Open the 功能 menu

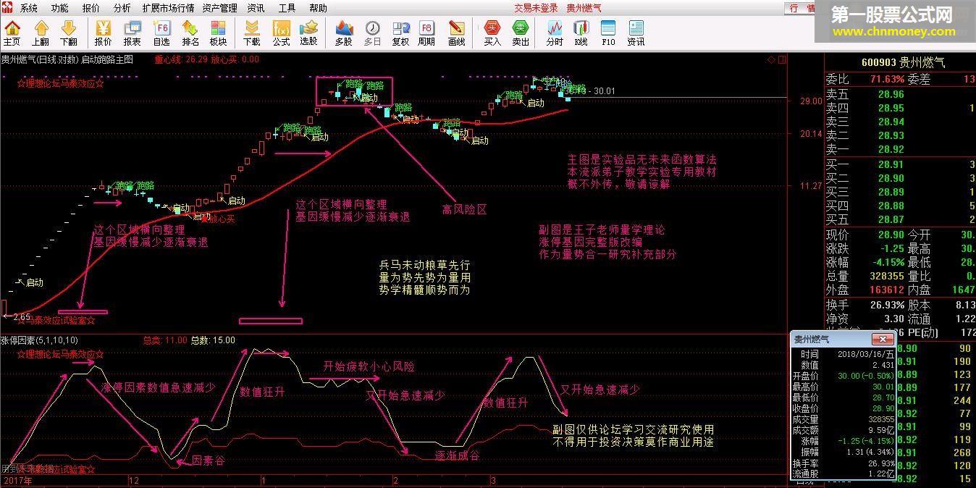[60, 9]
